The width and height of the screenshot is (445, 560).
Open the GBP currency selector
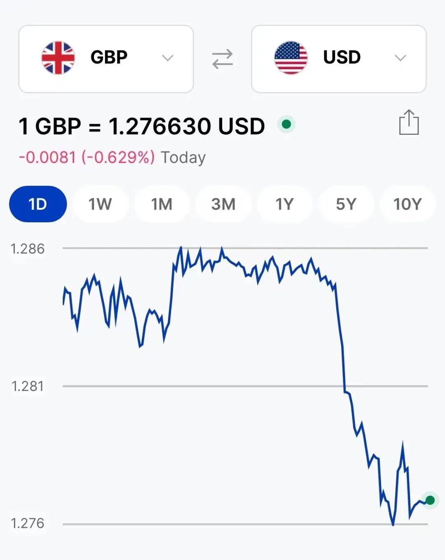[106, 59]
